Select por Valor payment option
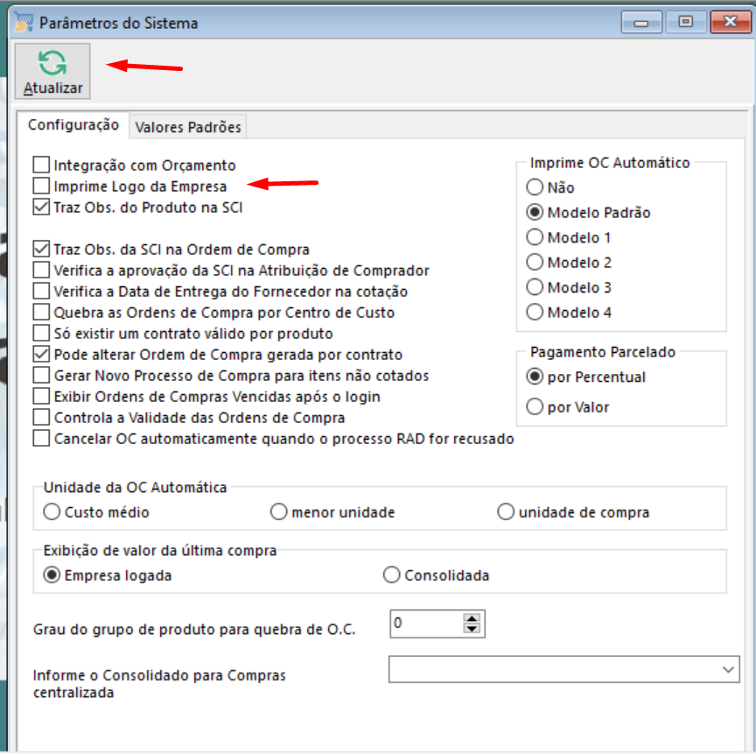 coord(535,406)
